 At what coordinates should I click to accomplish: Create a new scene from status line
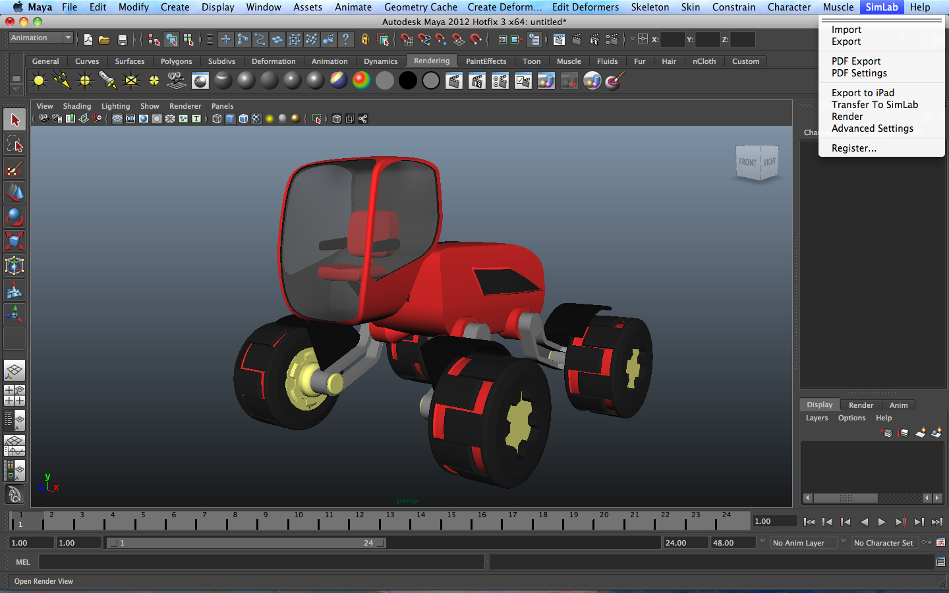click(x=88, y=40)
